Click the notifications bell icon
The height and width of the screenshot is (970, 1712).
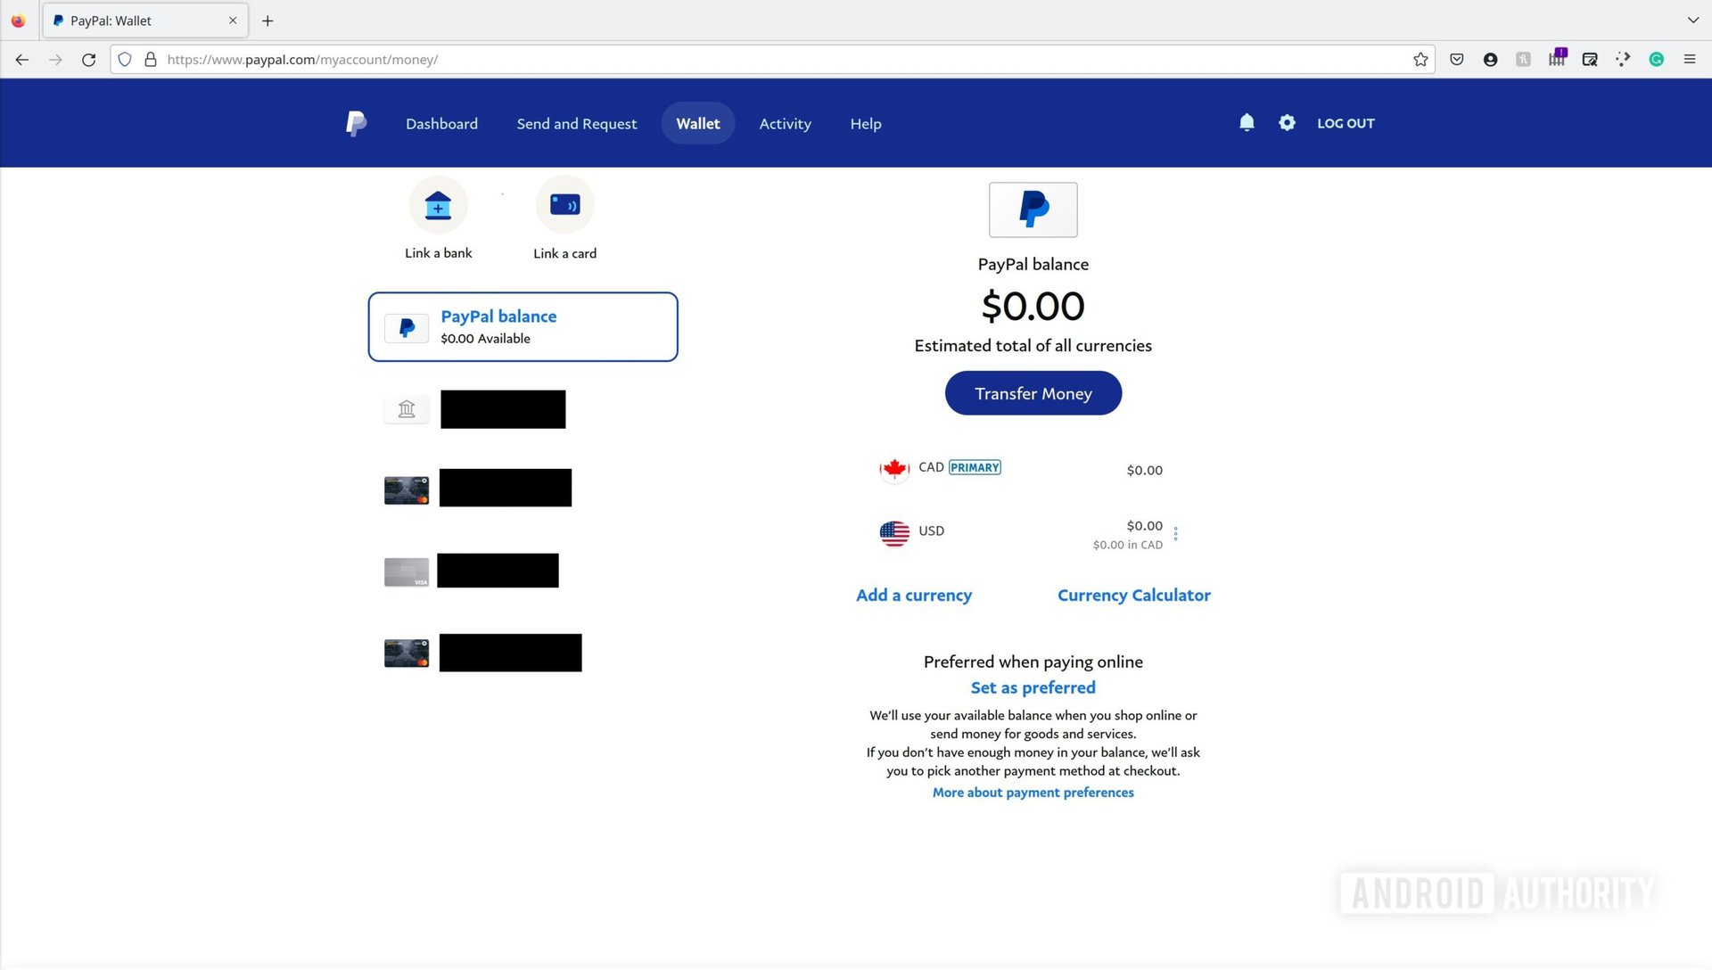tap(1247, 122)
